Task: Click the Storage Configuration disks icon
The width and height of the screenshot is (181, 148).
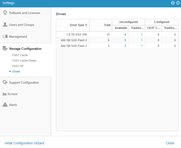Action: [5, 49]
